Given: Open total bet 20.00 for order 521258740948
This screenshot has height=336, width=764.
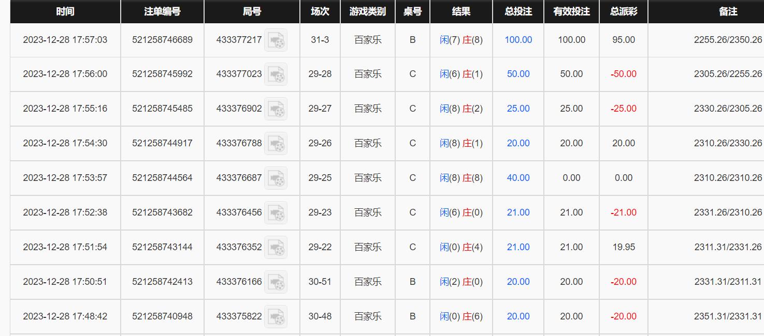Looking at the screenshot, I should [x=518, y=316].
